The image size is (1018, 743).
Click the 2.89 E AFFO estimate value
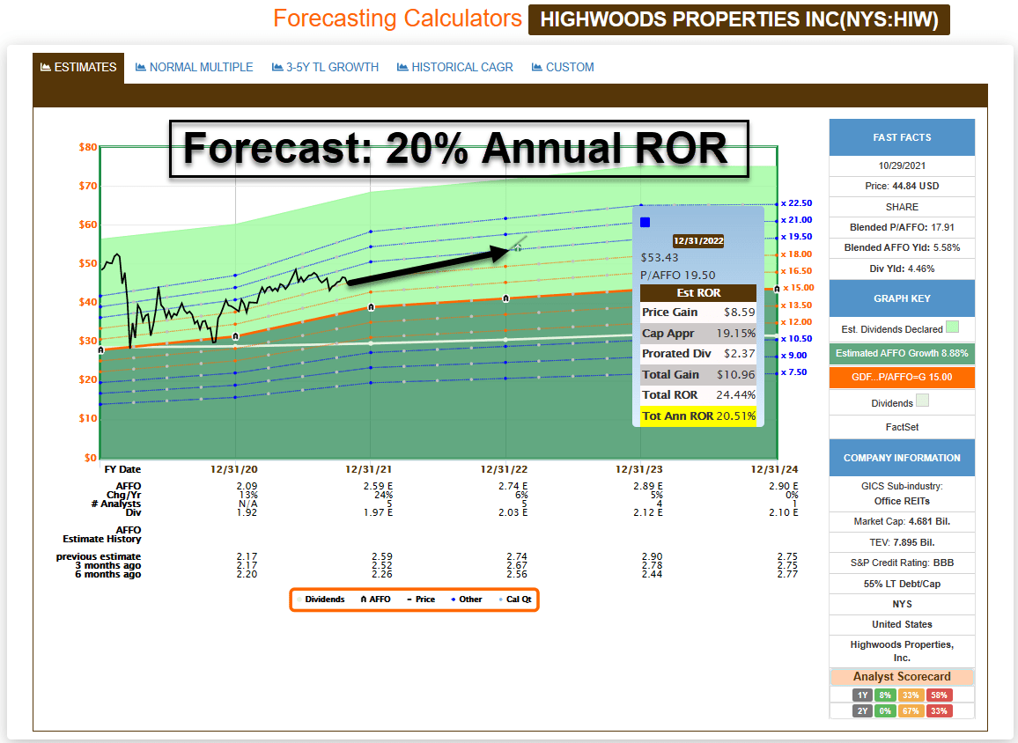click(648, 486)
